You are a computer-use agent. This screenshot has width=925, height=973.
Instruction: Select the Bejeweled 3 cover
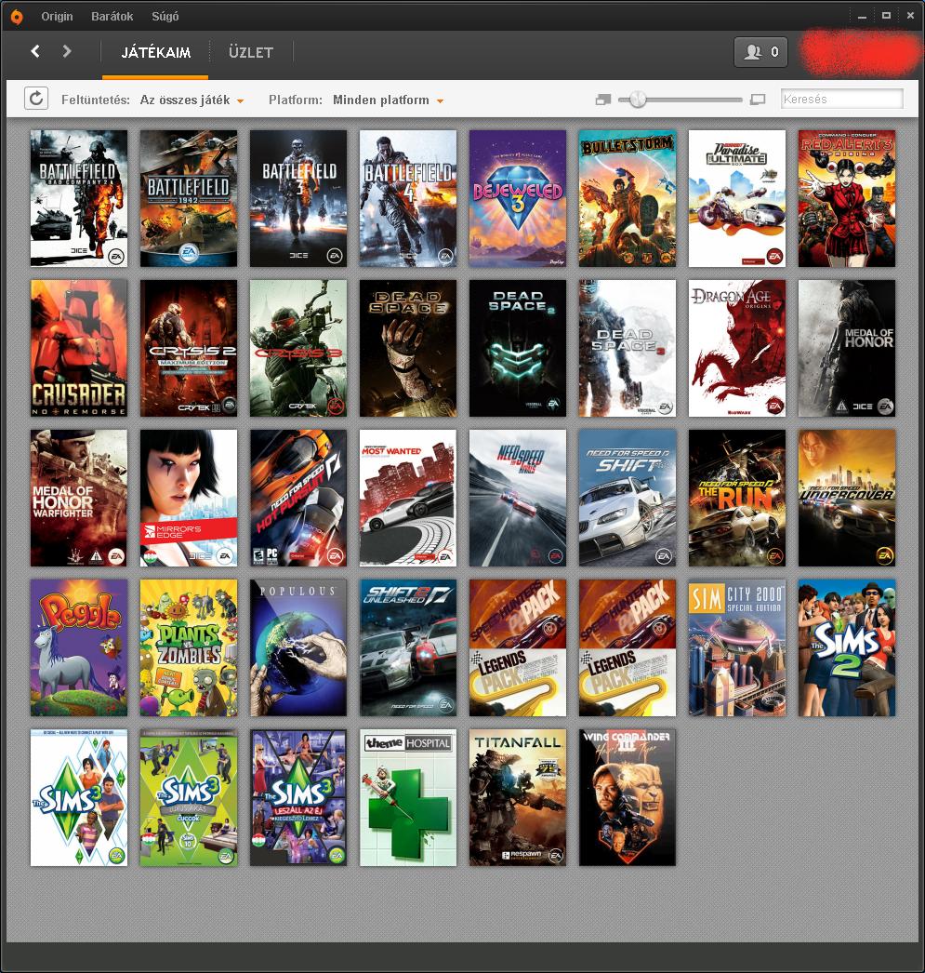click(518, 198)
